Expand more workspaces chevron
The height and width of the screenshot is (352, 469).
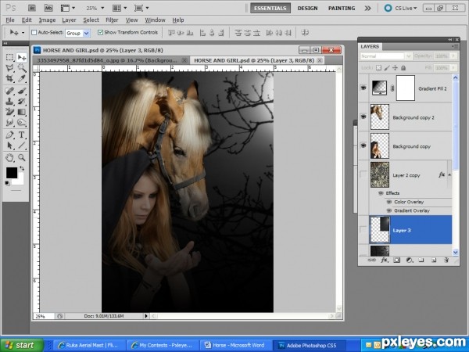(x=367, y=8)
